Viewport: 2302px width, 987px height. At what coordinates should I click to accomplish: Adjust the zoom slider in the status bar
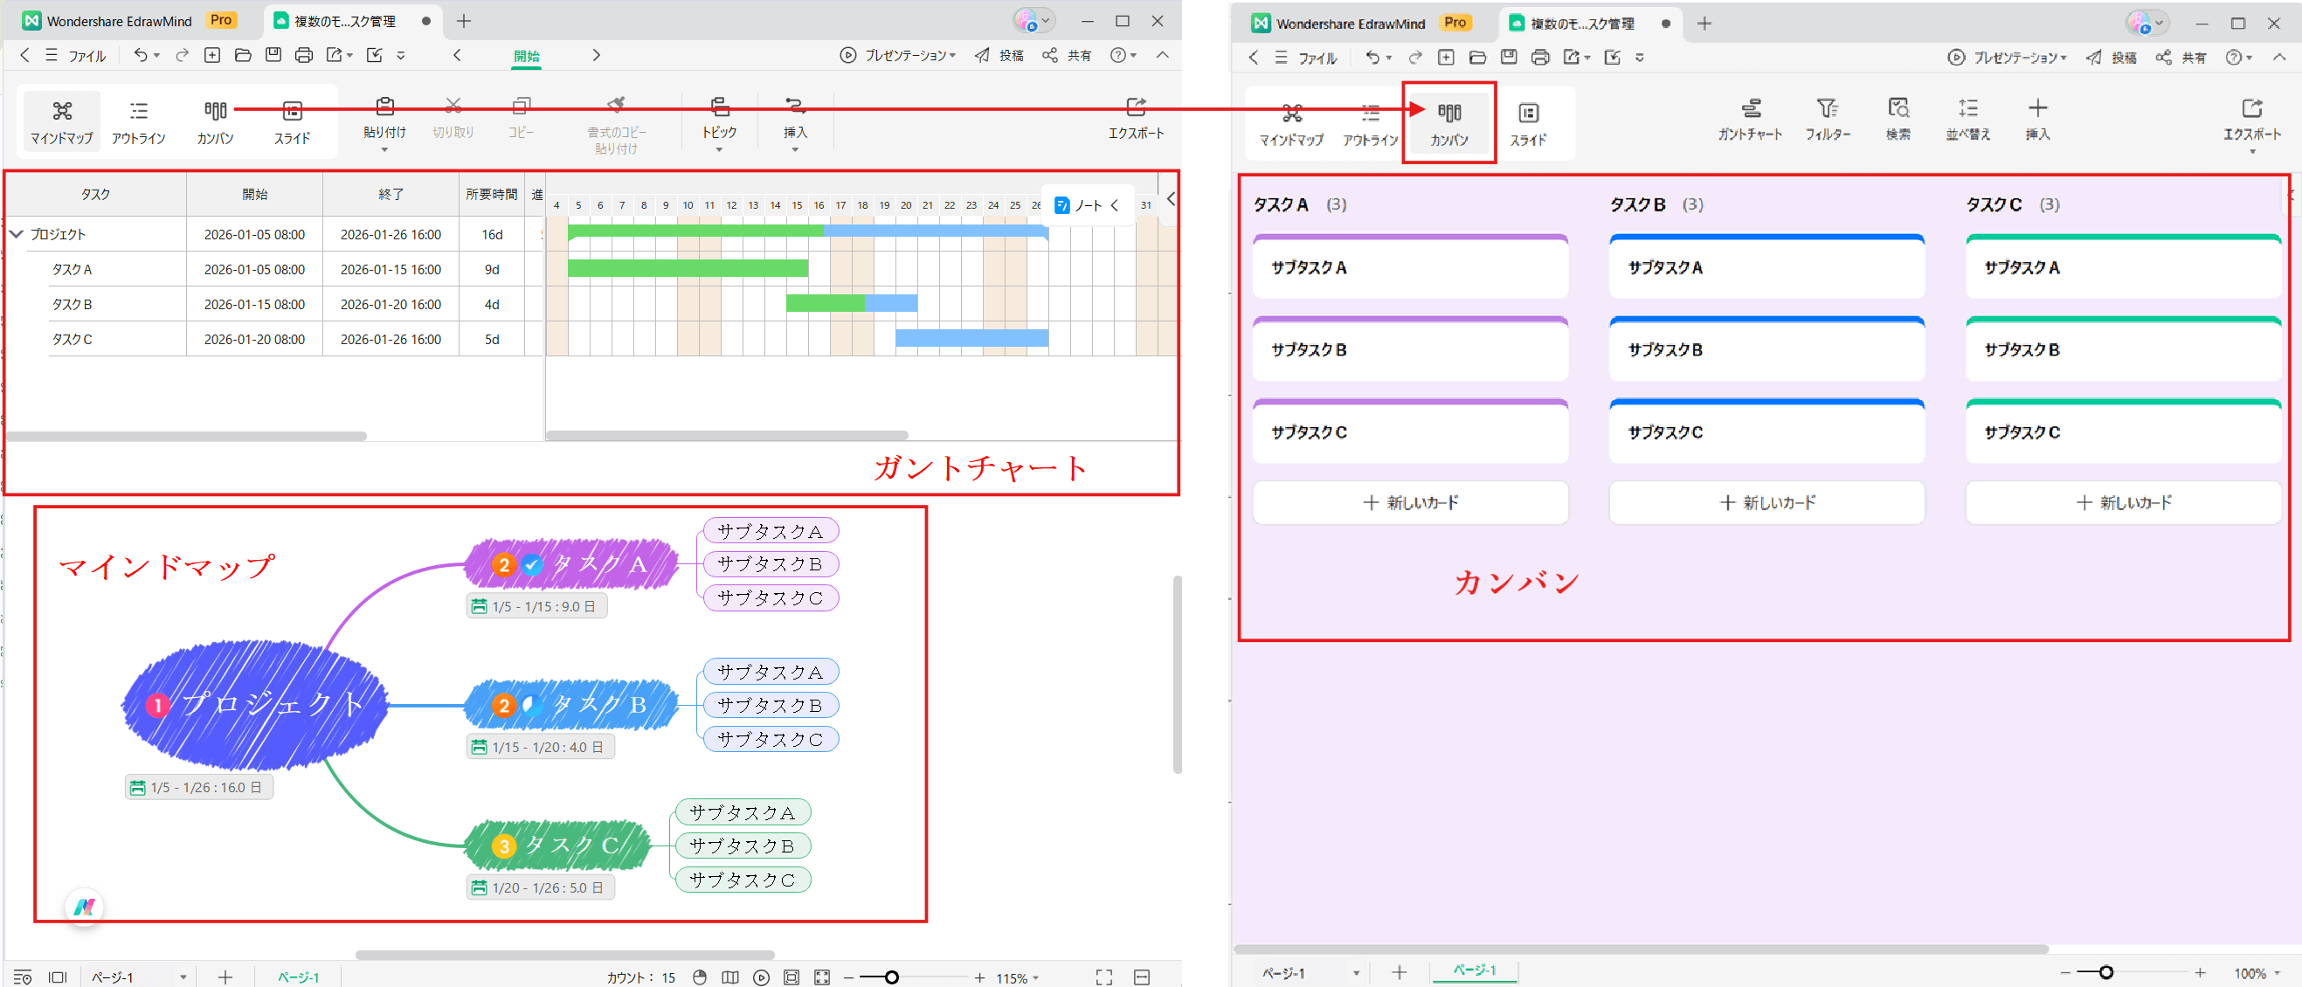(x=894, y=977)
